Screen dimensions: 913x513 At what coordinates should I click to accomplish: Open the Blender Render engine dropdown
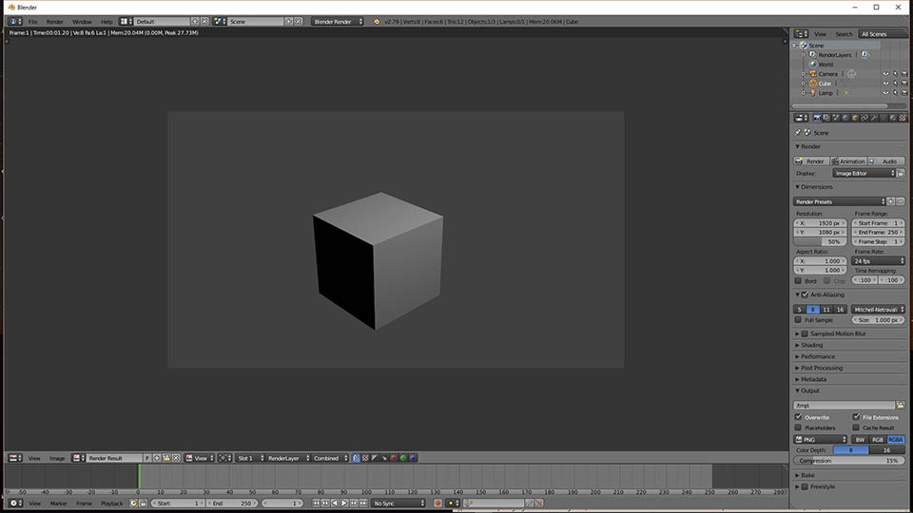(337, 22)
